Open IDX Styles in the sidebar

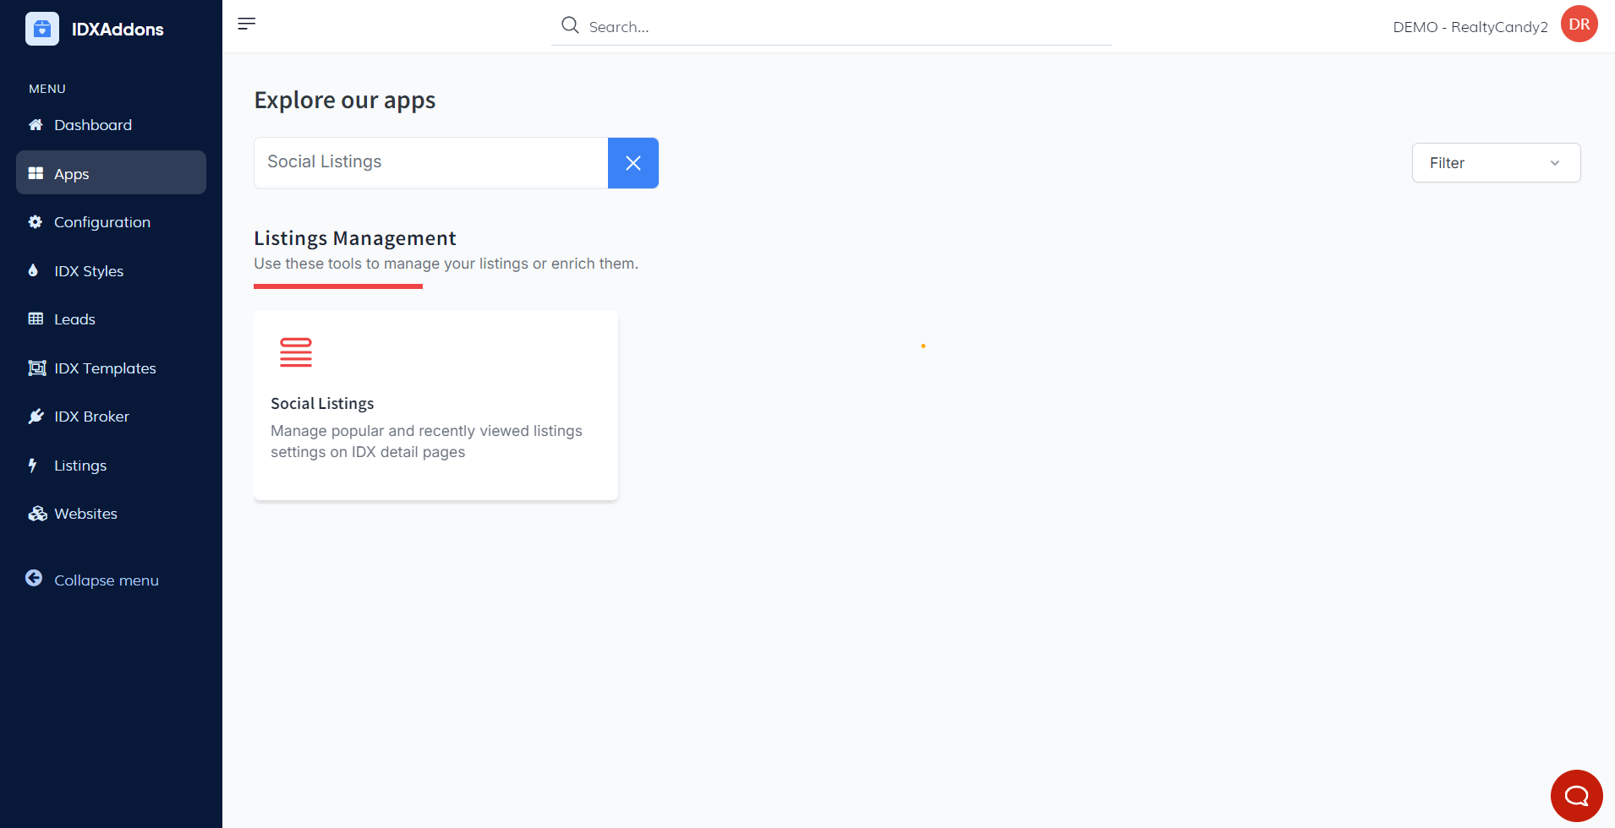[x=89, y=271]
